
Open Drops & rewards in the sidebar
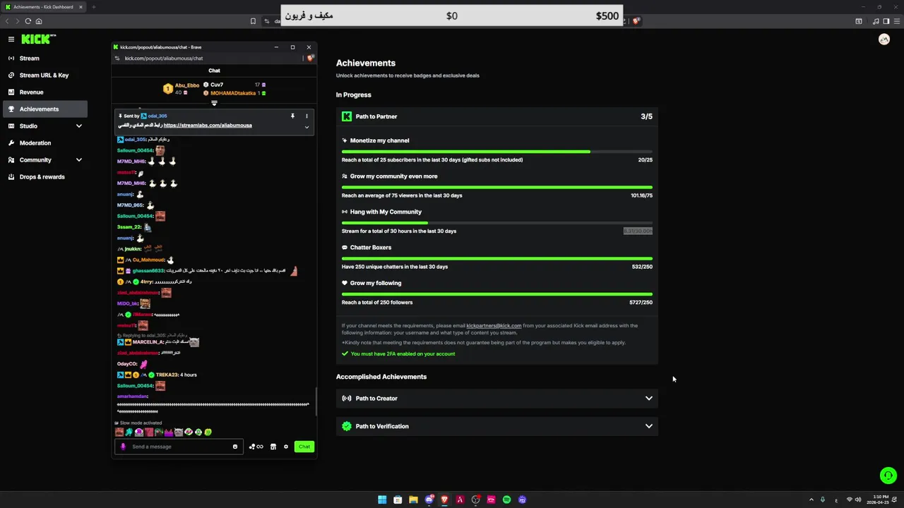[44, 177]
